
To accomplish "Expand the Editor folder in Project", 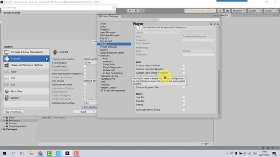I will click(x=4, y=118).
